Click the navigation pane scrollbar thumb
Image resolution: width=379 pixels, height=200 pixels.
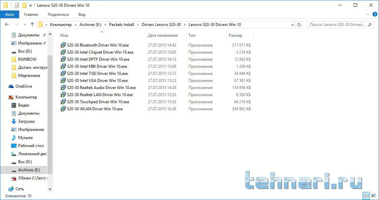click(x=50, y=114)
